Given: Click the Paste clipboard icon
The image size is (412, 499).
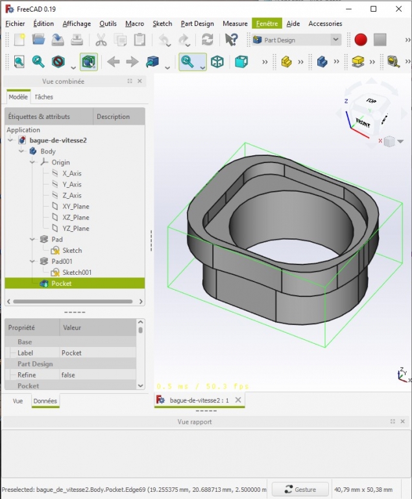Looking at the screenshot, I should coord(139,40).
